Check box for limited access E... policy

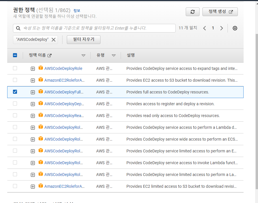15,151
